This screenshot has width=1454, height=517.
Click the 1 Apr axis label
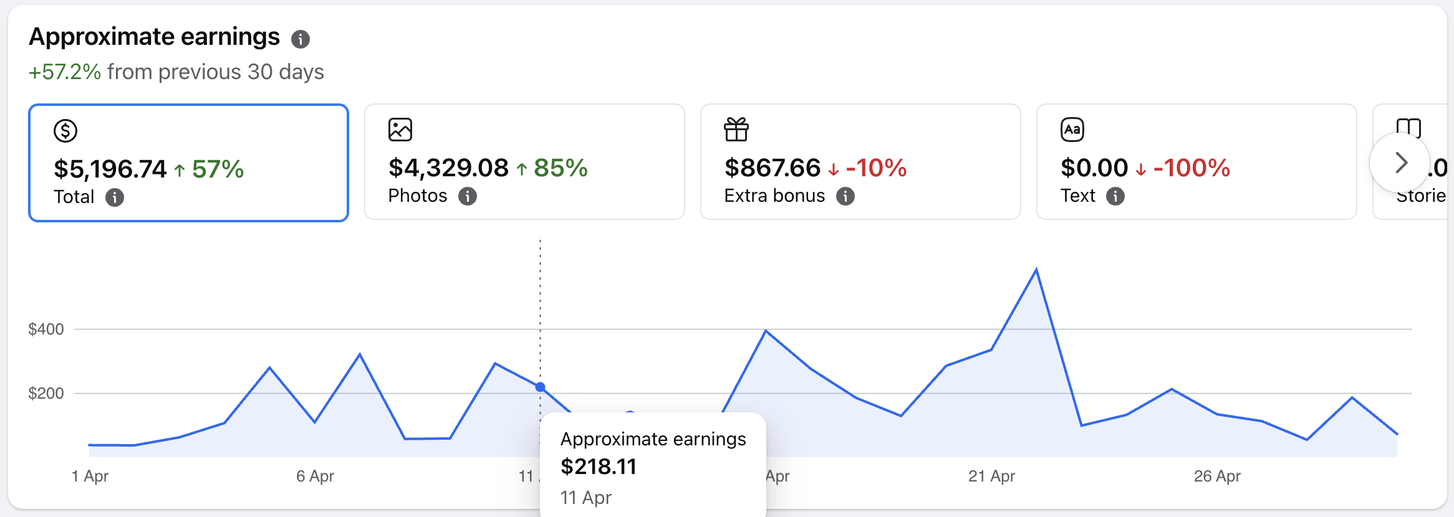tap(90, 477)
